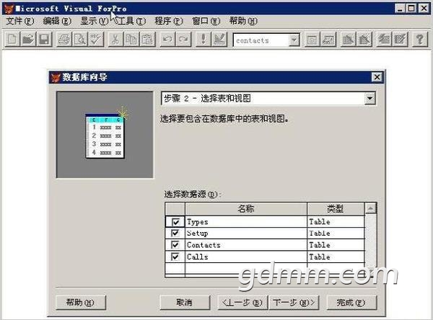Open the contacts database dropdown in toolbar
Screen dimensions: 433x320
[294, 40]
